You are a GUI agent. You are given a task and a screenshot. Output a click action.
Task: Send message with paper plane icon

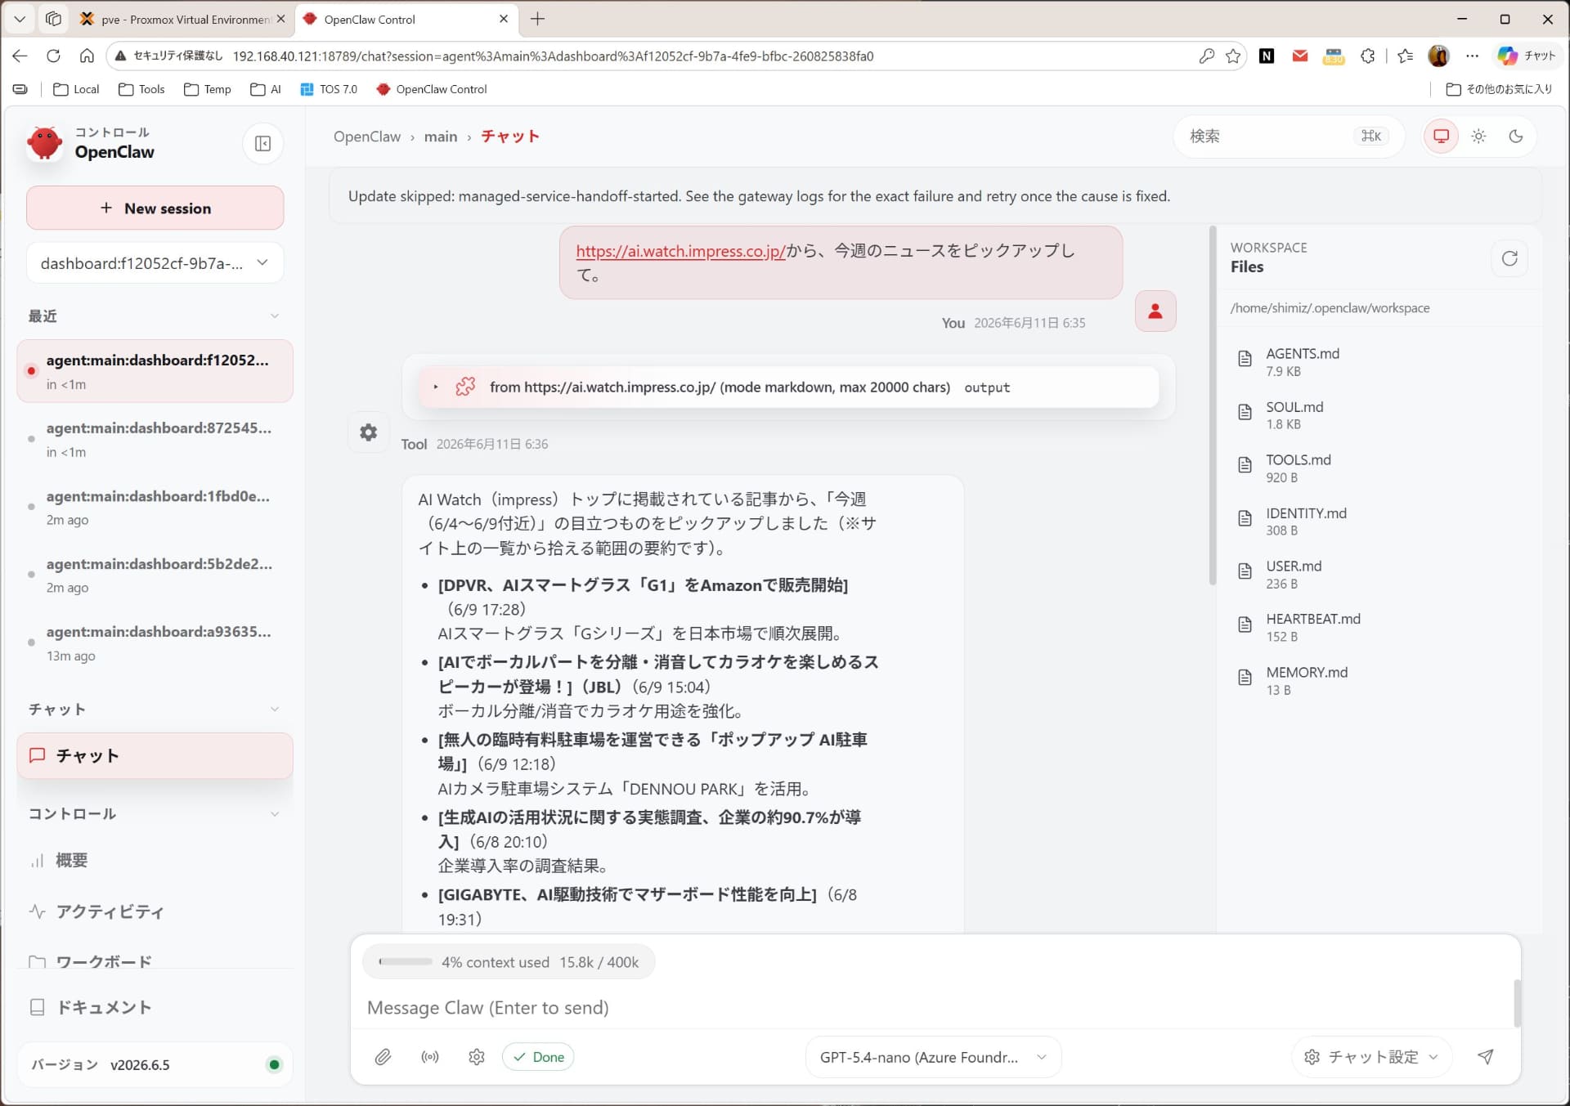tap(1486, 1057)
